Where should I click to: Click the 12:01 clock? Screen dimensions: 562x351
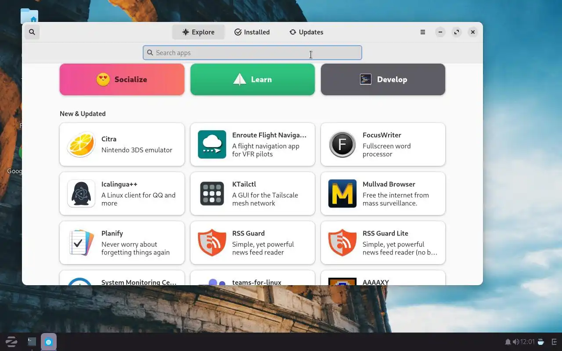(527, 342)
